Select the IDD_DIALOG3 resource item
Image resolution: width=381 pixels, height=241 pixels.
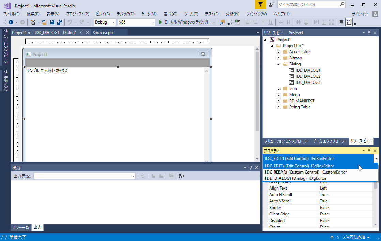pos(308,82)
